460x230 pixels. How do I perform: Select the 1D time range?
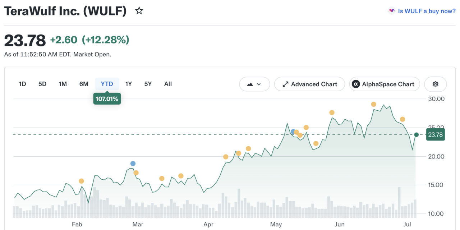[22, 84]
